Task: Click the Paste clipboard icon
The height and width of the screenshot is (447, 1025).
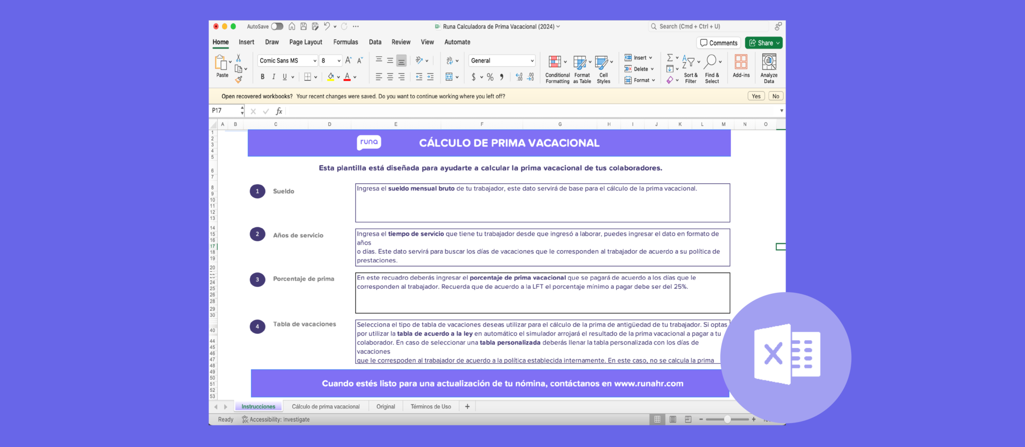Action: (221, 63)
